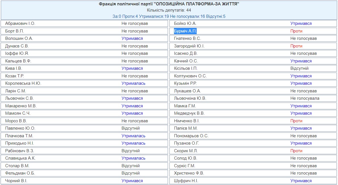Click the name Ларін С.М.
The width and height of the screenshot is (338, 185).
point(16,91)
